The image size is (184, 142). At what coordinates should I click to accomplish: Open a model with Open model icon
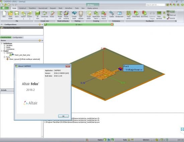click(x=10, y=15)
